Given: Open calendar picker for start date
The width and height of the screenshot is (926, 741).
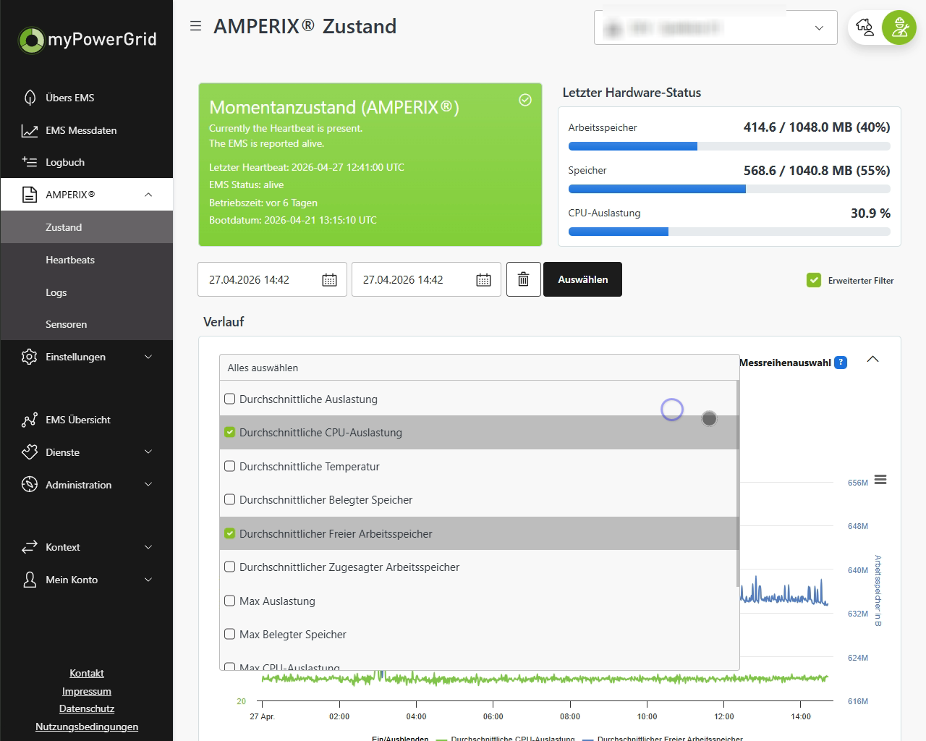Looking at the screenshot, I should coord(329,280).
